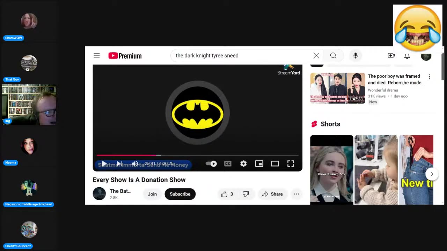Open the 'New ti' jeans short
Image resolution: width=447 pixels, height=251 pixels.
point(416,169)
